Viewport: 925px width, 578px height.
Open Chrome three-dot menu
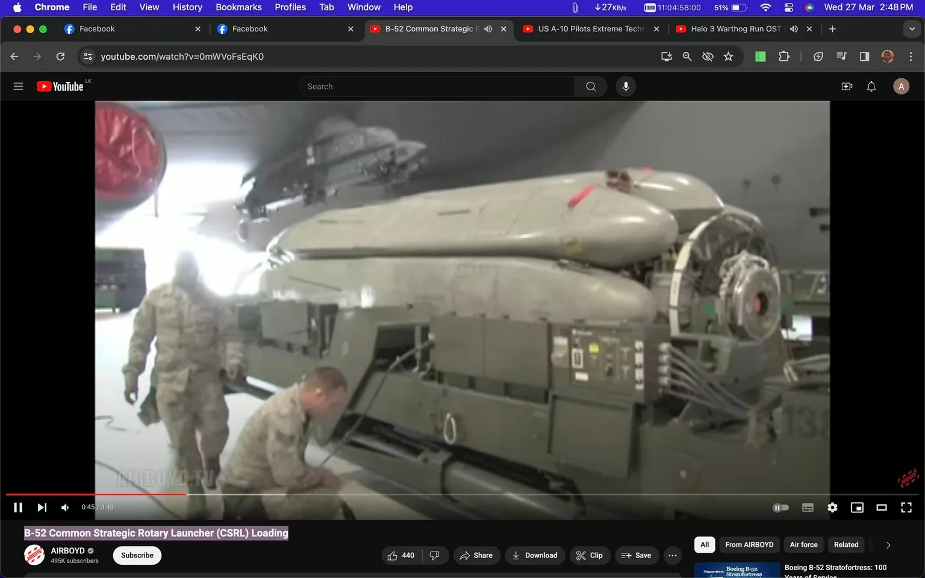pyautogui.click(x=911, y=56)
